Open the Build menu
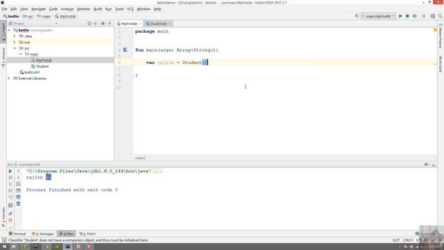This screenshot has width=444, height=250. (x=98, y=9)
